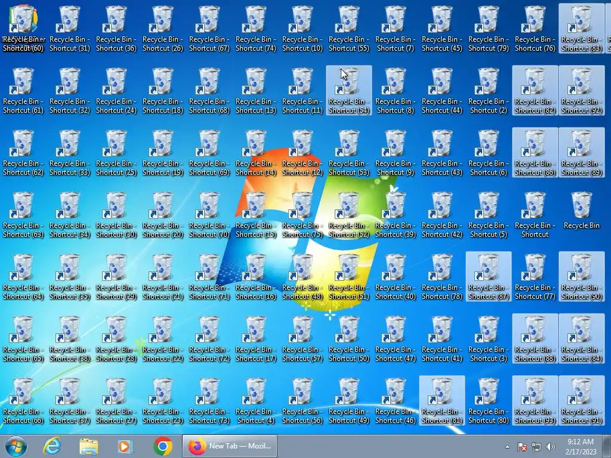The width and height of the screenshot is (611, 458).
Task: Select Recycle Bin - Shortcut (92)
Action: [x=582, y=91]
